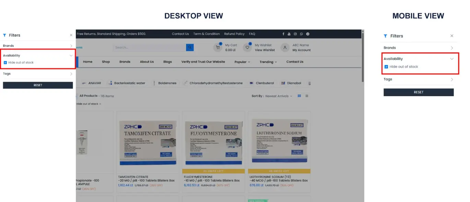Uncheck Hide out of stock in desktop filters
The image size is (470, 202).
5,63
